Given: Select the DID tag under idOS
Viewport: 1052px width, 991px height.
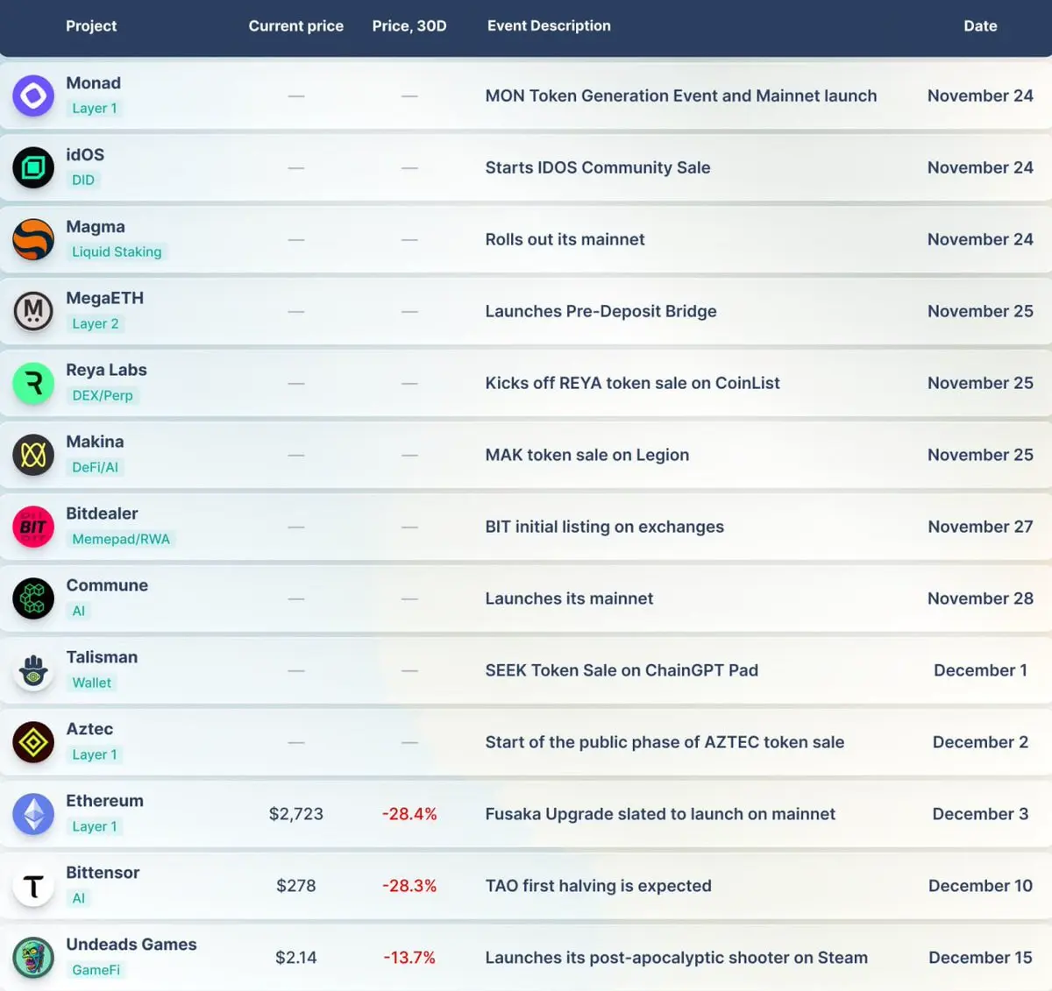Looking at the screenshot, I should click(x=83, y=181).
